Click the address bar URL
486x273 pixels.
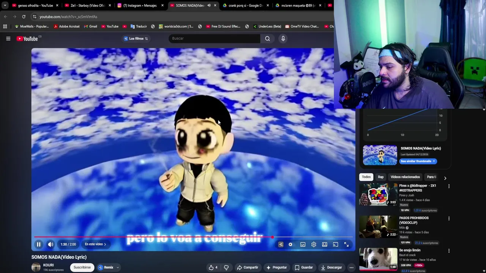point(68,17)
